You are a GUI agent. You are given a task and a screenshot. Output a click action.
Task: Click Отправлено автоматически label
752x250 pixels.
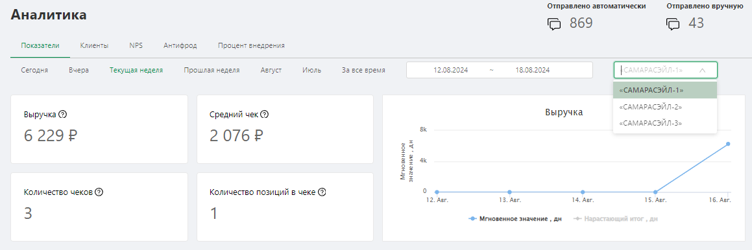(596, 6)
